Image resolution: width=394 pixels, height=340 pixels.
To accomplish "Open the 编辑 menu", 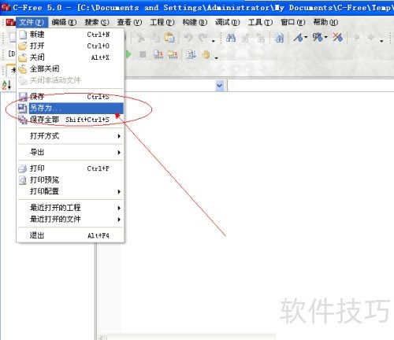I will (64, 22).
